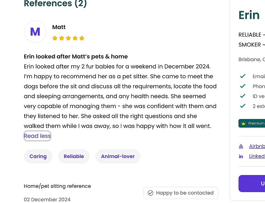Select the Caring tag
This screenshot has height=203, width=265.
point(38,156)
